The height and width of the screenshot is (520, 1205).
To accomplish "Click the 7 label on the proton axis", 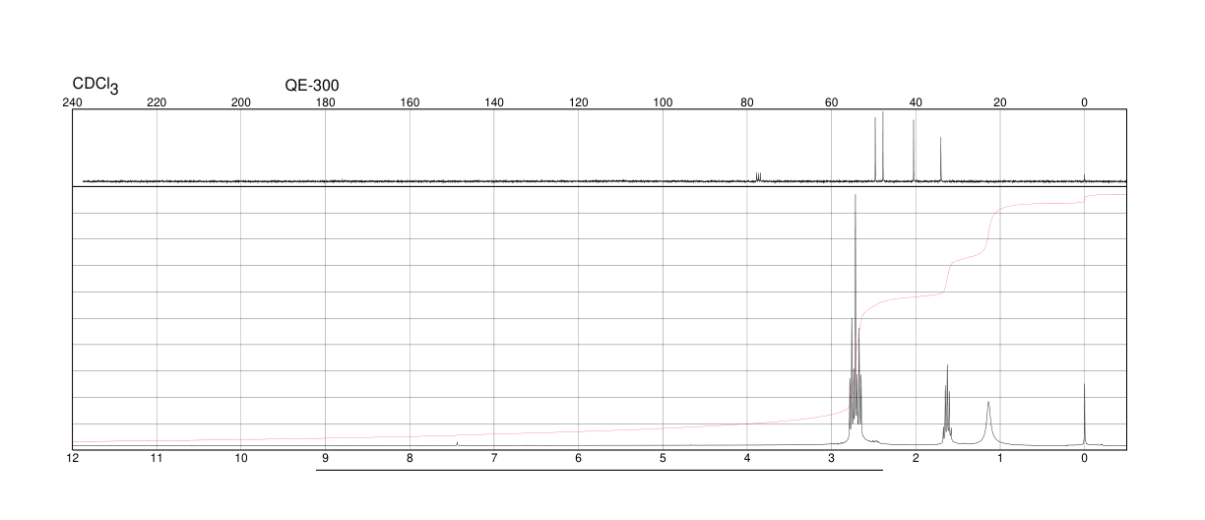I will tap(494, 458).
